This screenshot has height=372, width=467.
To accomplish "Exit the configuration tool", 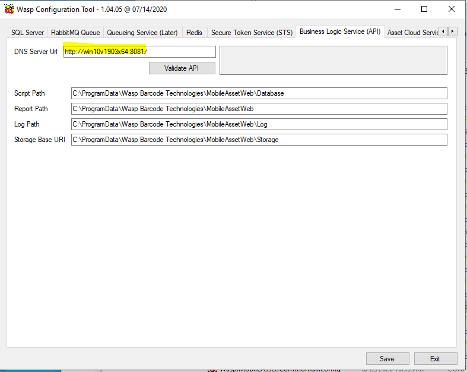I will coord(436,358).
